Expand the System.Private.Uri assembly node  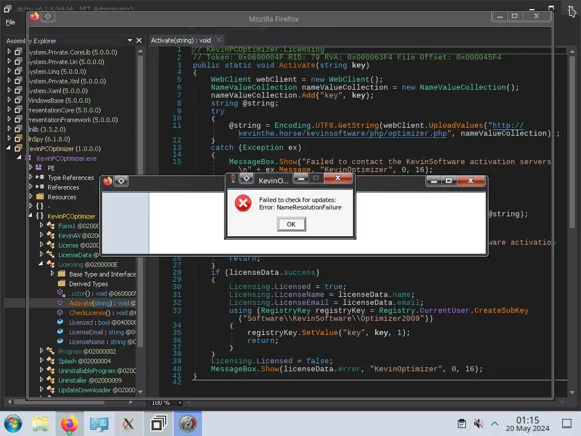9,61
